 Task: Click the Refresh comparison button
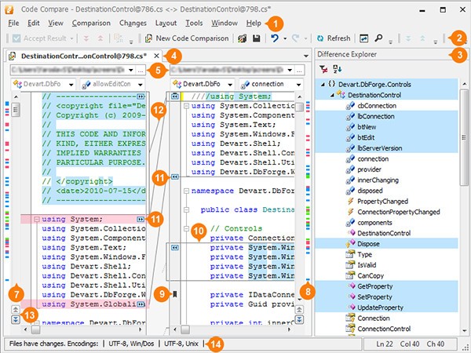pos(333,38)
